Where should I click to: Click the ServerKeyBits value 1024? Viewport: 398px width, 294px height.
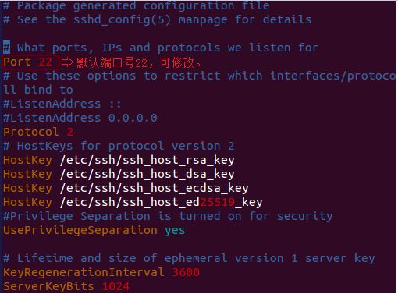[115, 286]
